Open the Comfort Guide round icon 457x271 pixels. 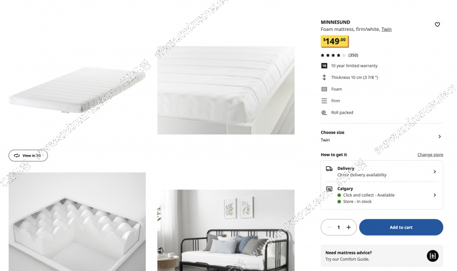coord(432,256)
